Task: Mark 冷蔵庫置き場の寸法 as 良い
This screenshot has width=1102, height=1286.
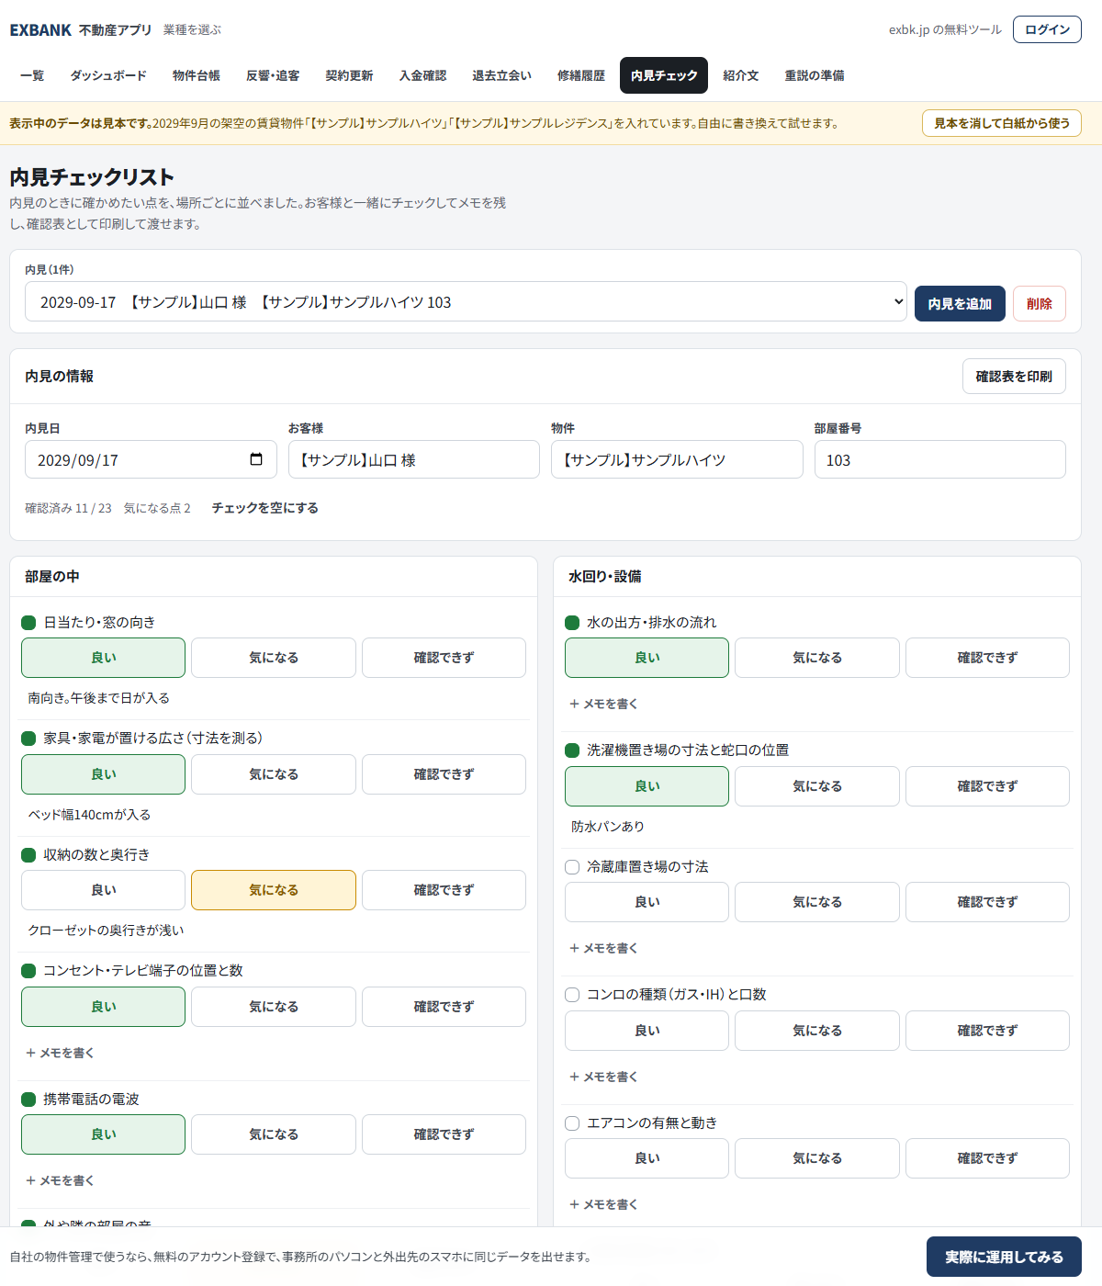Action: pos(647,902)
